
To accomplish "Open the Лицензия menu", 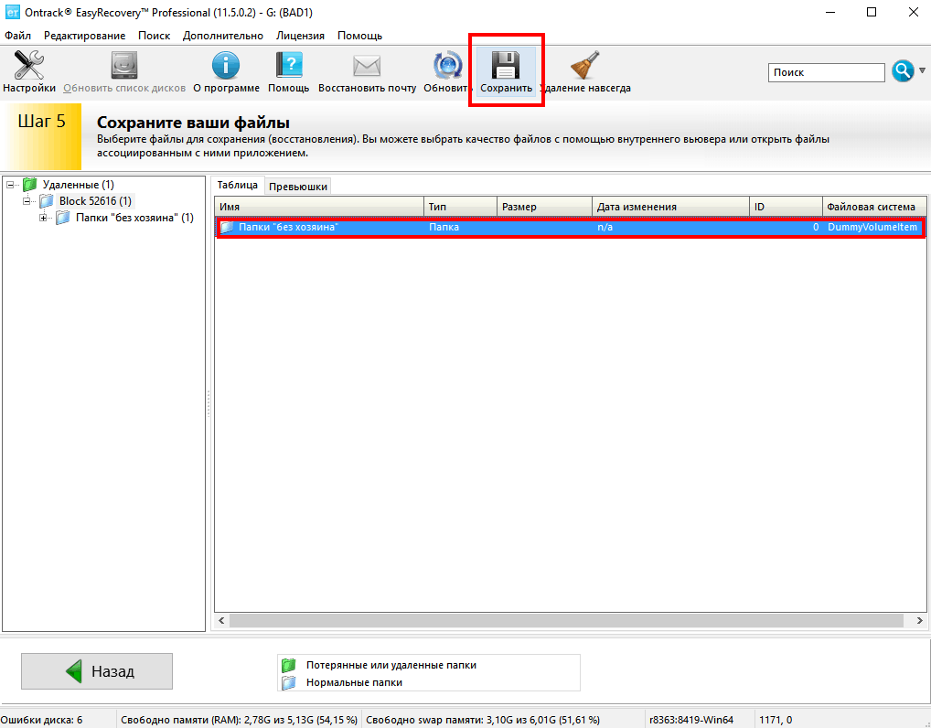I will click(300, 36).
